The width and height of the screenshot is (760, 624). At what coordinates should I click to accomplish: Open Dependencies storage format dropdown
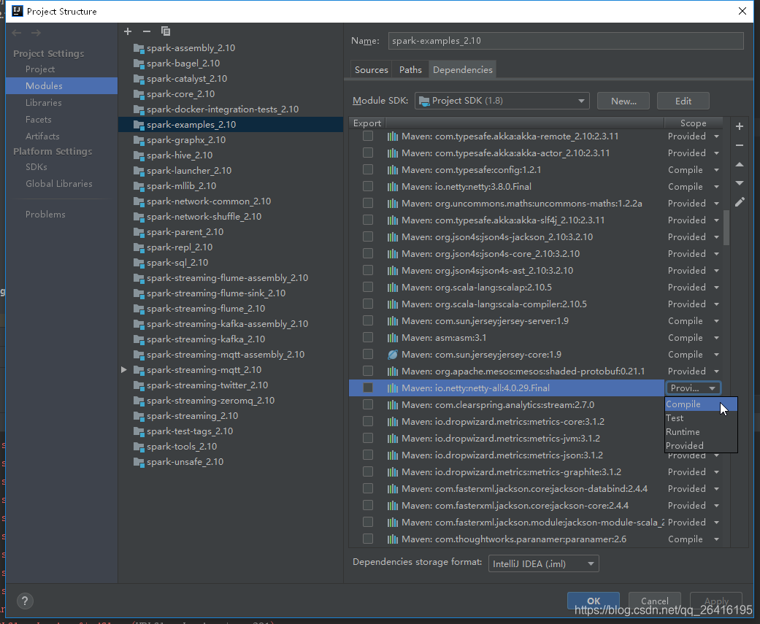tap(543, 564)
